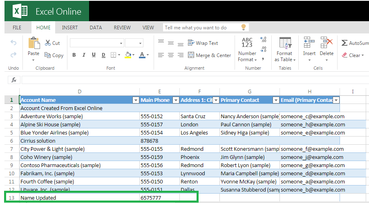369x203 pixels.
Task: Open the borders dropdown arrow
Action: [x=119, y=55]
